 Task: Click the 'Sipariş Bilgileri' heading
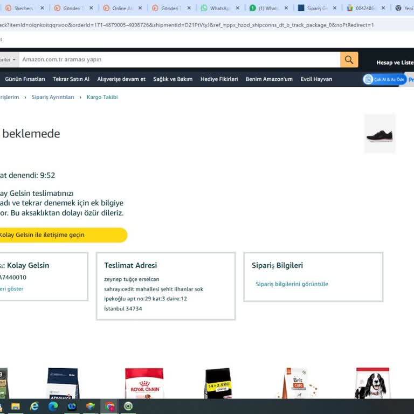tap(277, 265)
